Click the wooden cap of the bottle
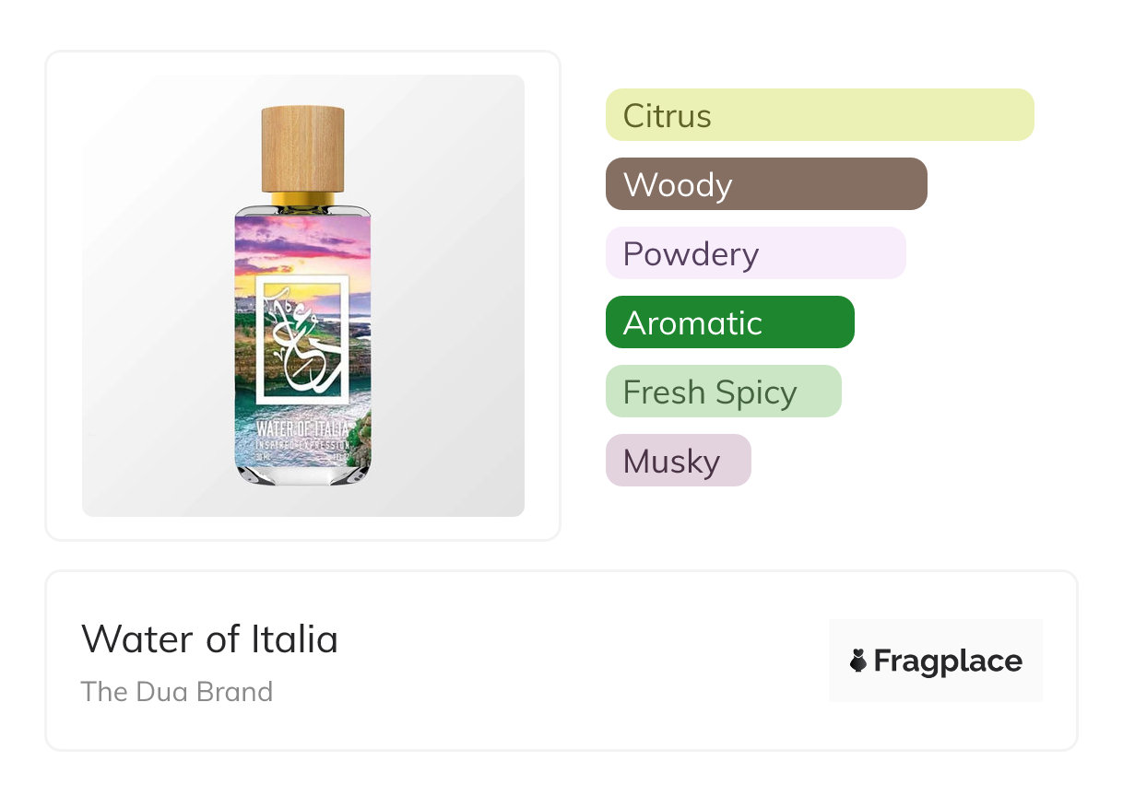 (302, 149)
